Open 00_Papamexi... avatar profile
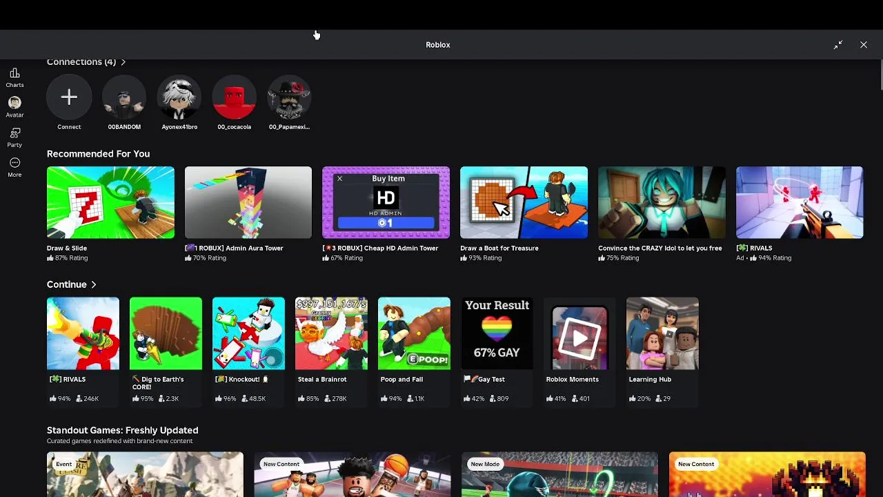 click(290, 97)
